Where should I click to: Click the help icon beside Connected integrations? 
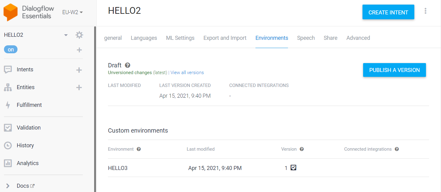point(397,149)
